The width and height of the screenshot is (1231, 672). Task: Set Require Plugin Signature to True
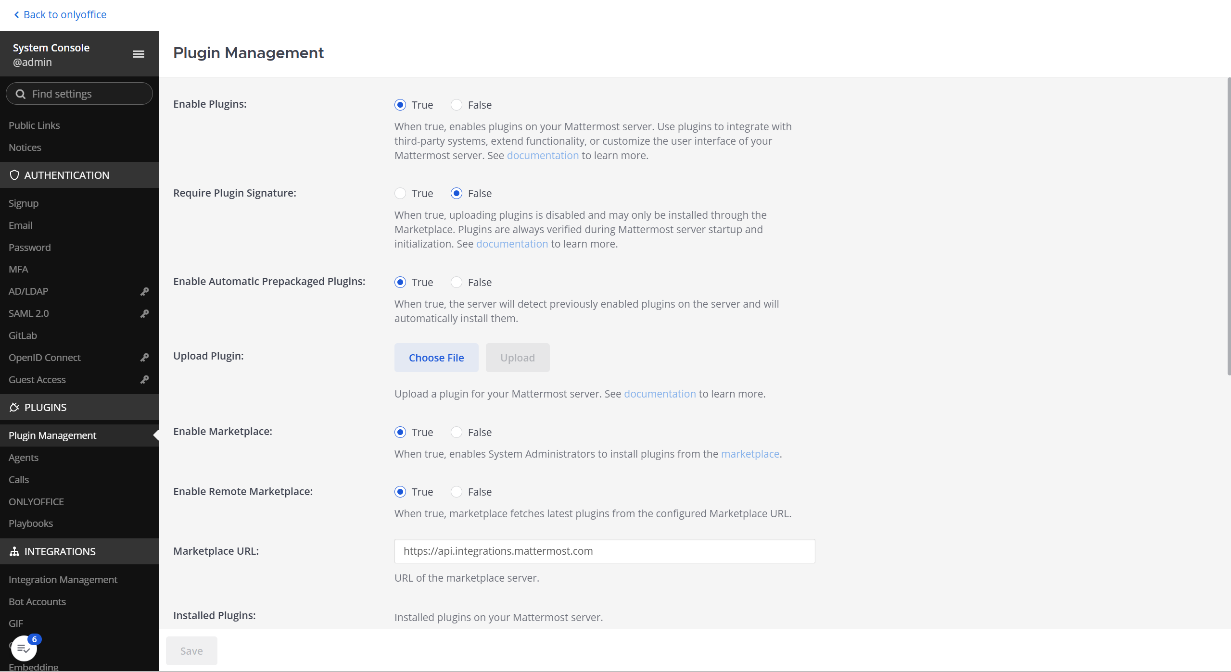[400, 193]
